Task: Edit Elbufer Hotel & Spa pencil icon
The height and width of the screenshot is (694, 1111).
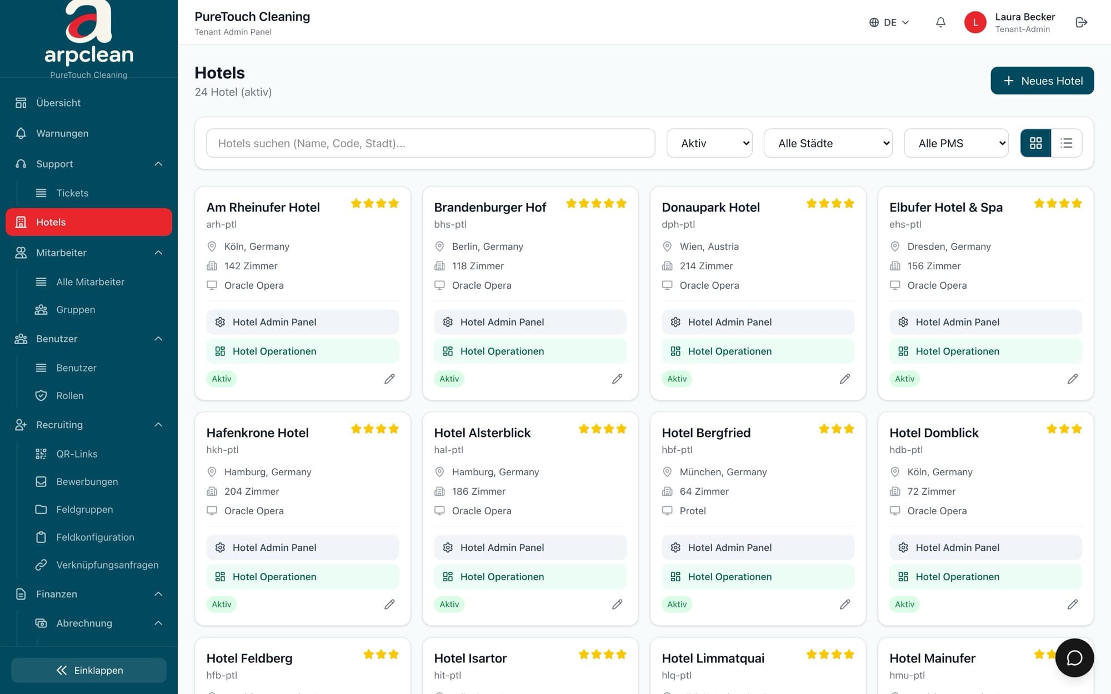Action: 1073,379
